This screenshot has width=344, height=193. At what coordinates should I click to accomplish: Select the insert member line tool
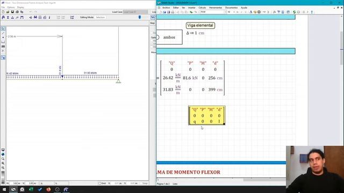pyautogui.click(x=3, y=33)
